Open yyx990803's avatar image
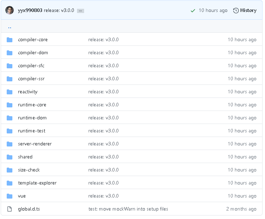Image resolution: width=265 pixels, height=219 pixels. click(10, 10)
